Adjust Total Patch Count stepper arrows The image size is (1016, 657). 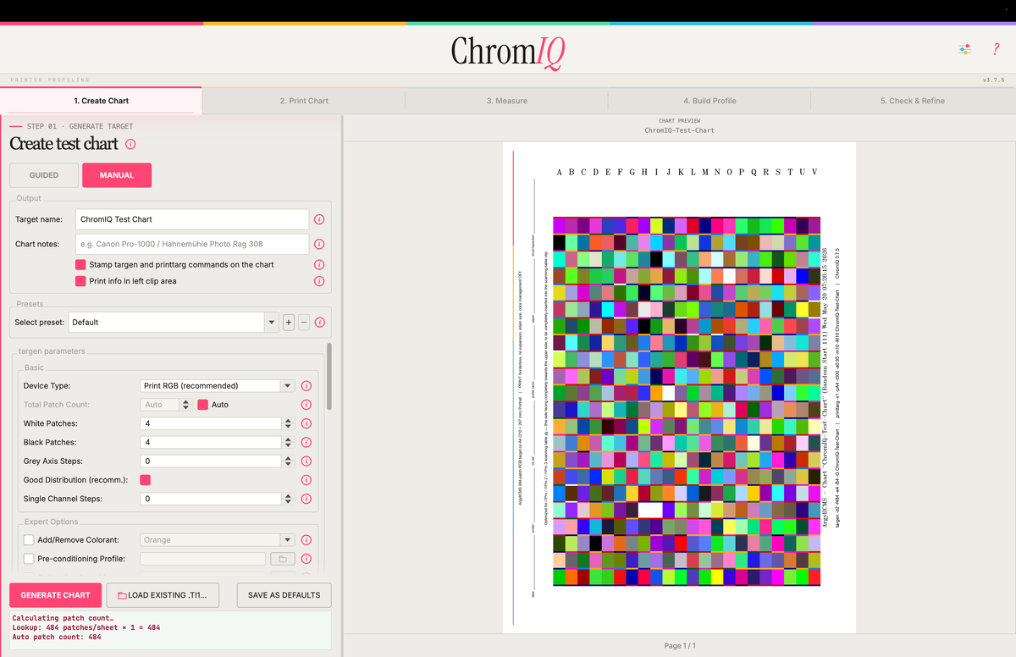point(186,405)
